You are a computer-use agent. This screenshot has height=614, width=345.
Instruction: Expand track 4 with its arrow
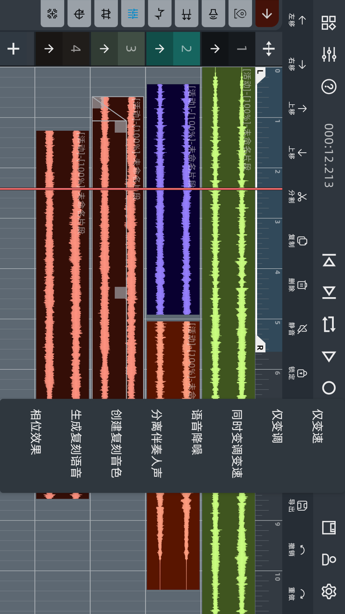pyautogui.click(x=49, y=49)
